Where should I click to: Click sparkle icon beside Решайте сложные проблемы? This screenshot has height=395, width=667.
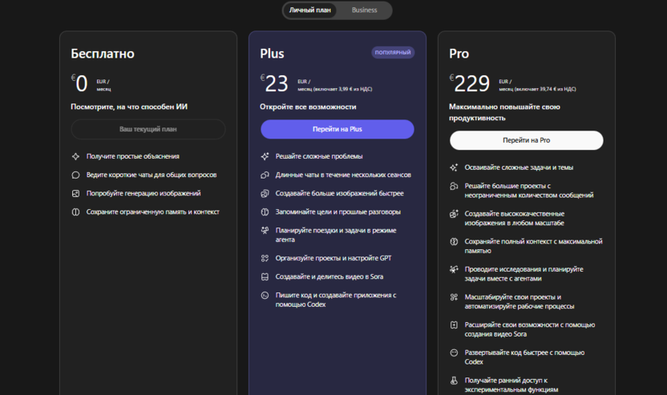point(265,156)
